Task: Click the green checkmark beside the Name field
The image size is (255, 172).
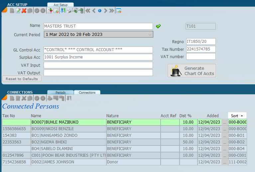Action: click(x=158, y=26)
